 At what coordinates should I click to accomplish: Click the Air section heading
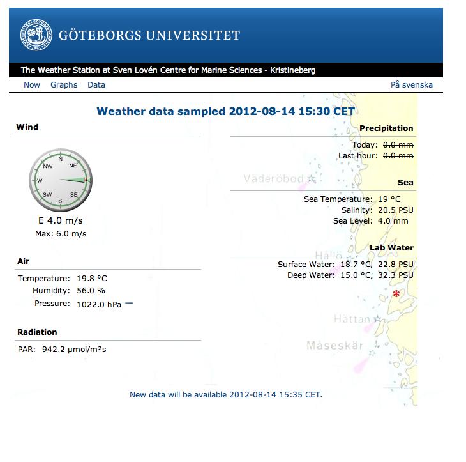click(23, 261)
